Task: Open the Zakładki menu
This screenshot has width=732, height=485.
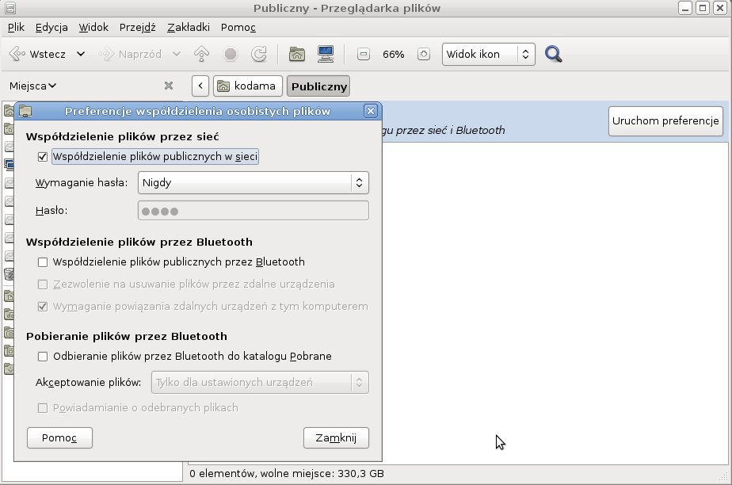Action: tap(187, 27)
